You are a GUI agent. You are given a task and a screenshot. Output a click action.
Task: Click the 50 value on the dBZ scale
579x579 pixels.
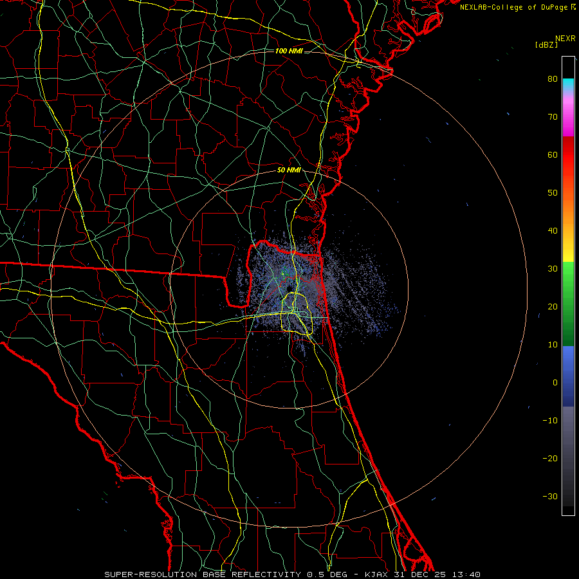(553, 193)
